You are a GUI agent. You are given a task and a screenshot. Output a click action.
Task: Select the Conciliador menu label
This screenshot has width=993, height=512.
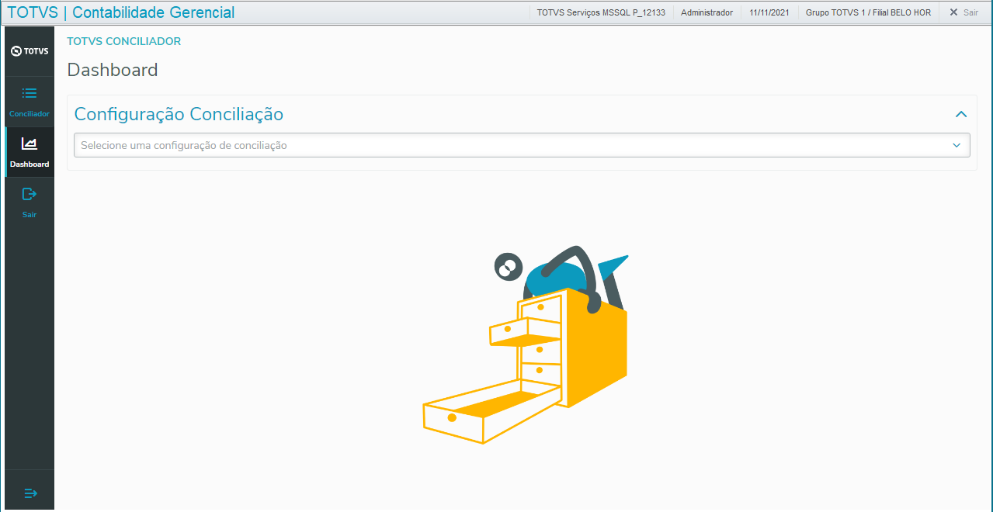click(30, 114)
